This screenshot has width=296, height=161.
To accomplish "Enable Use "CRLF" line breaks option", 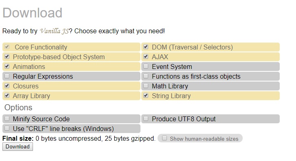I will click(x=7, y=128).
